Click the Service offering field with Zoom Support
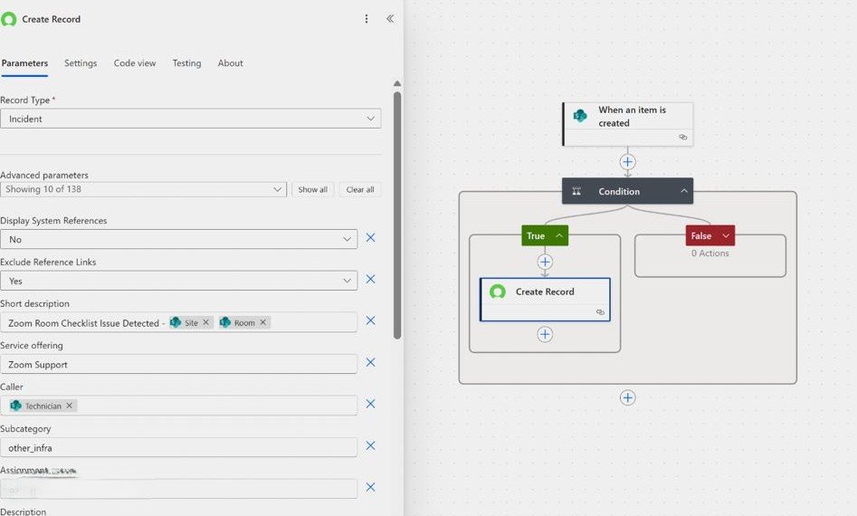857x516 pixels. [x=178, y=365]
